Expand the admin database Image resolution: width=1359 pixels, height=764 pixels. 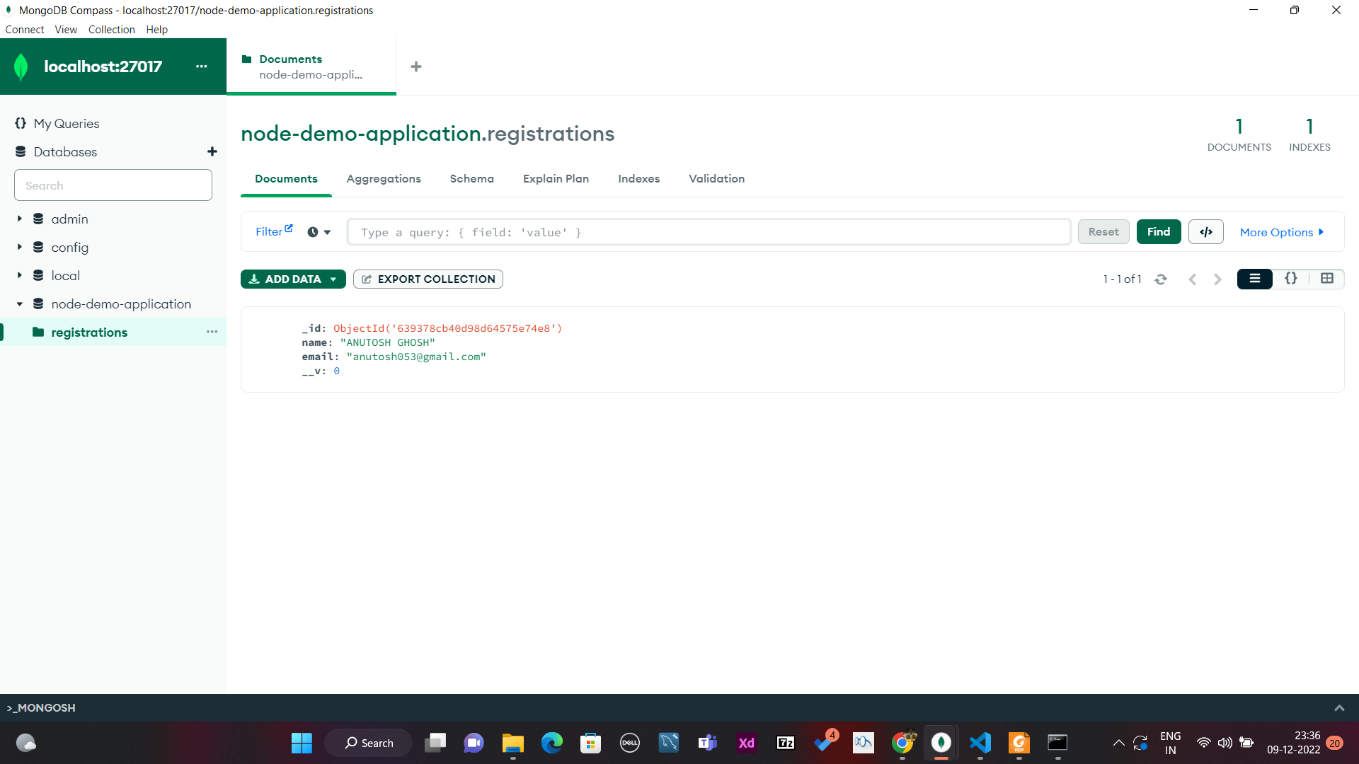(x=20, y=219)
